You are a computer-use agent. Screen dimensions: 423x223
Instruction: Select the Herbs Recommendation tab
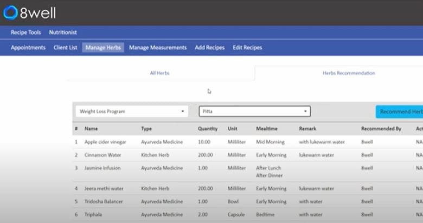click(x=349, y=73)
